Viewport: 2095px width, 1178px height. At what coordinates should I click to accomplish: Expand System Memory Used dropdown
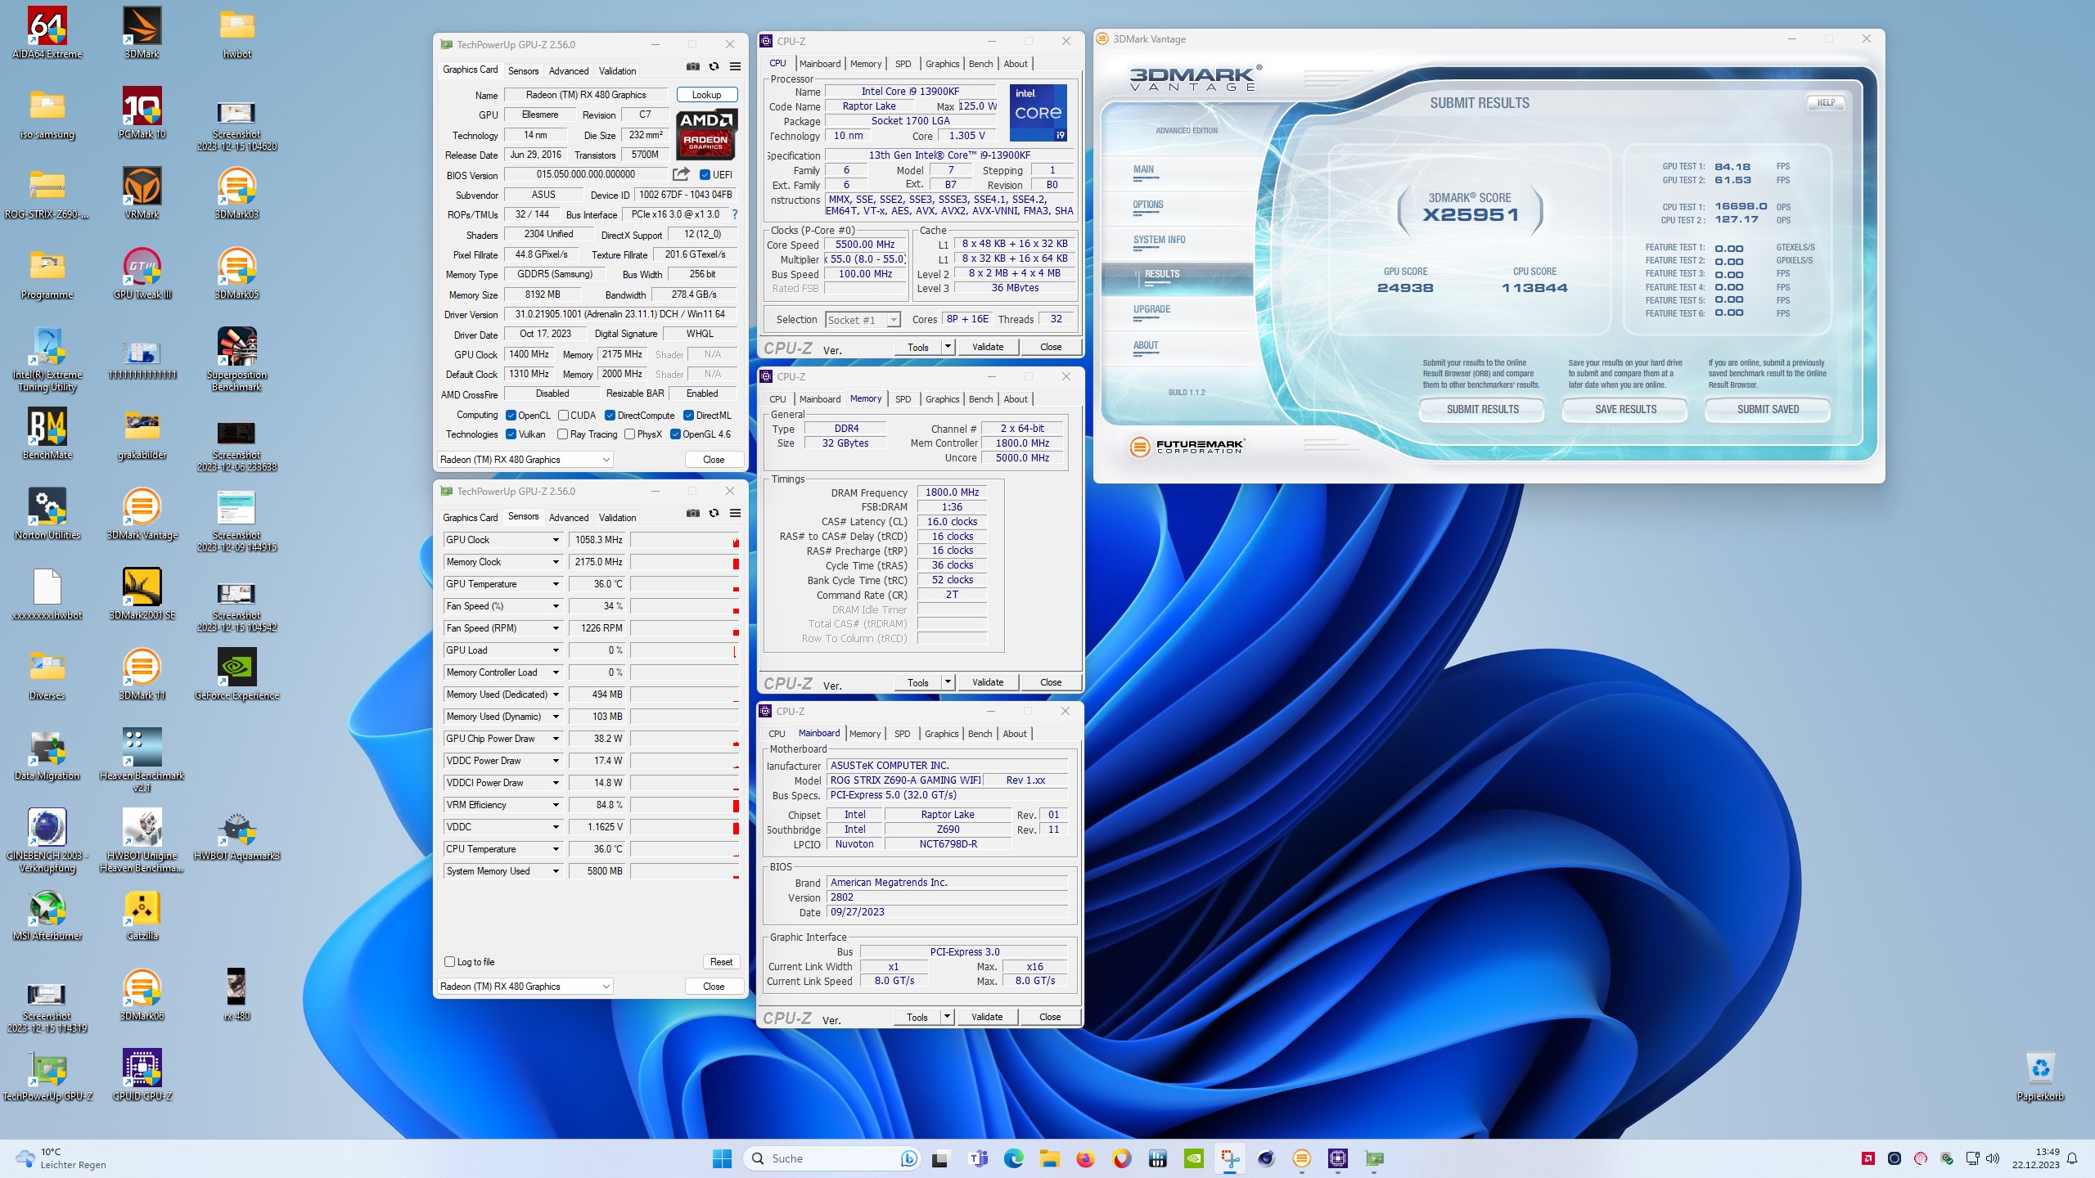(x=556, y=871)
